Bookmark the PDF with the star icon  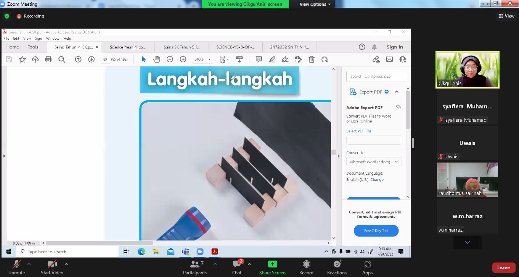tap(22, 59)
